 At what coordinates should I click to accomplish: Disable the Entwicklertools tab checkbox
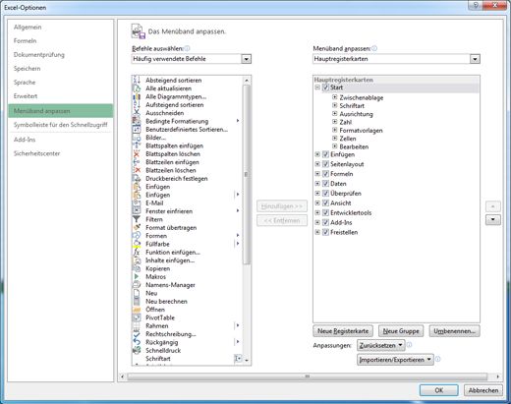325,212
